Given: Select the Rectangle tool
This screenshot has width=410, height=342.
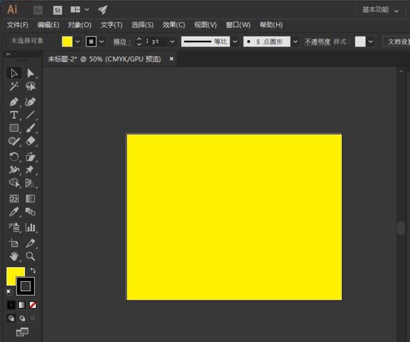Looking at the screenshot, I should [14, 128].
